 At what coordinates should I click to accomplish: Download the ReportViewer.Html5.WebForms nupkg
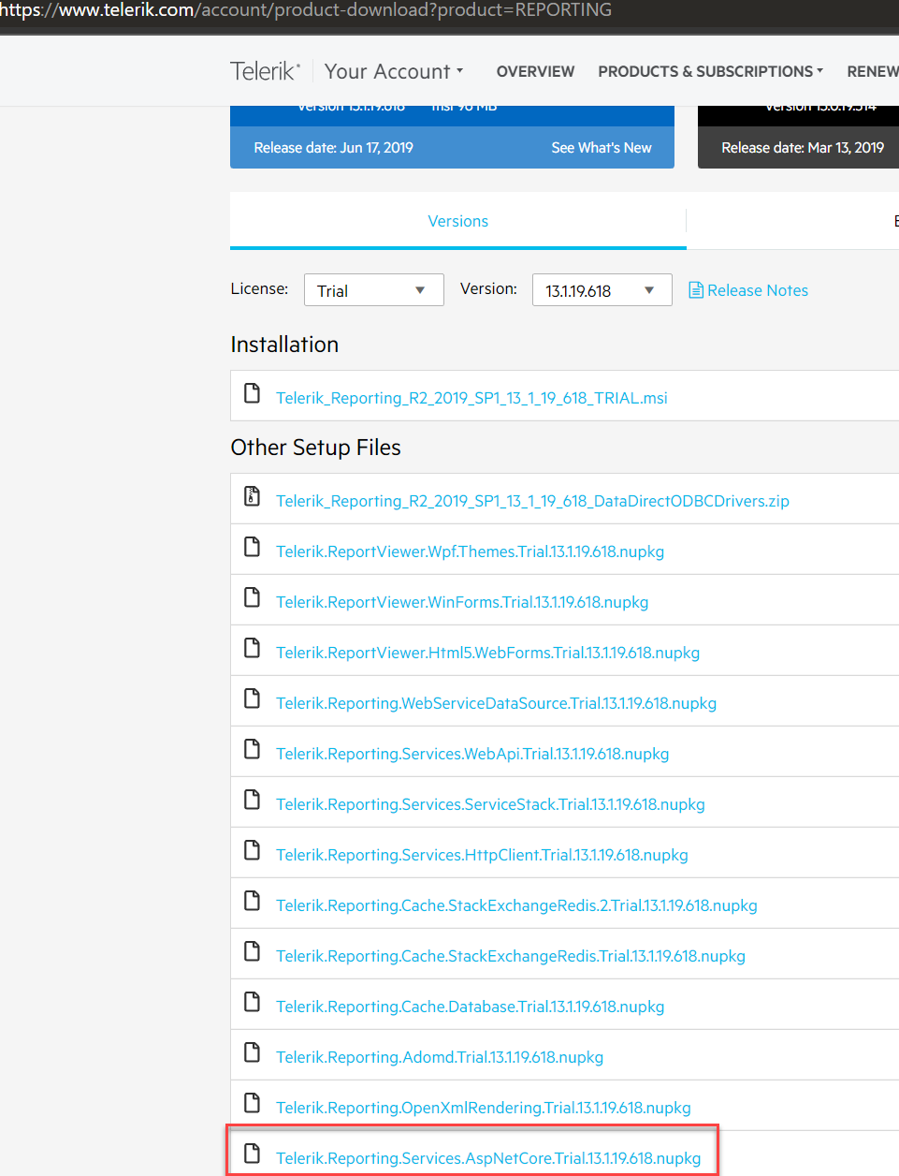point(487,653)
